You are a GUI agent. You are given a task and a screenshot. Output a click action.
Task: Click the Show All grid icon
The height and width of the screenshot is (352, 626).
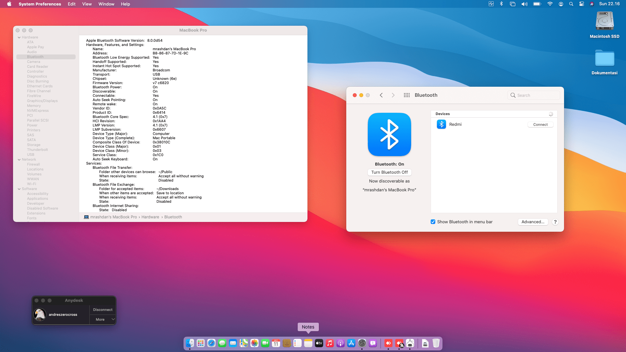[407, 95]
